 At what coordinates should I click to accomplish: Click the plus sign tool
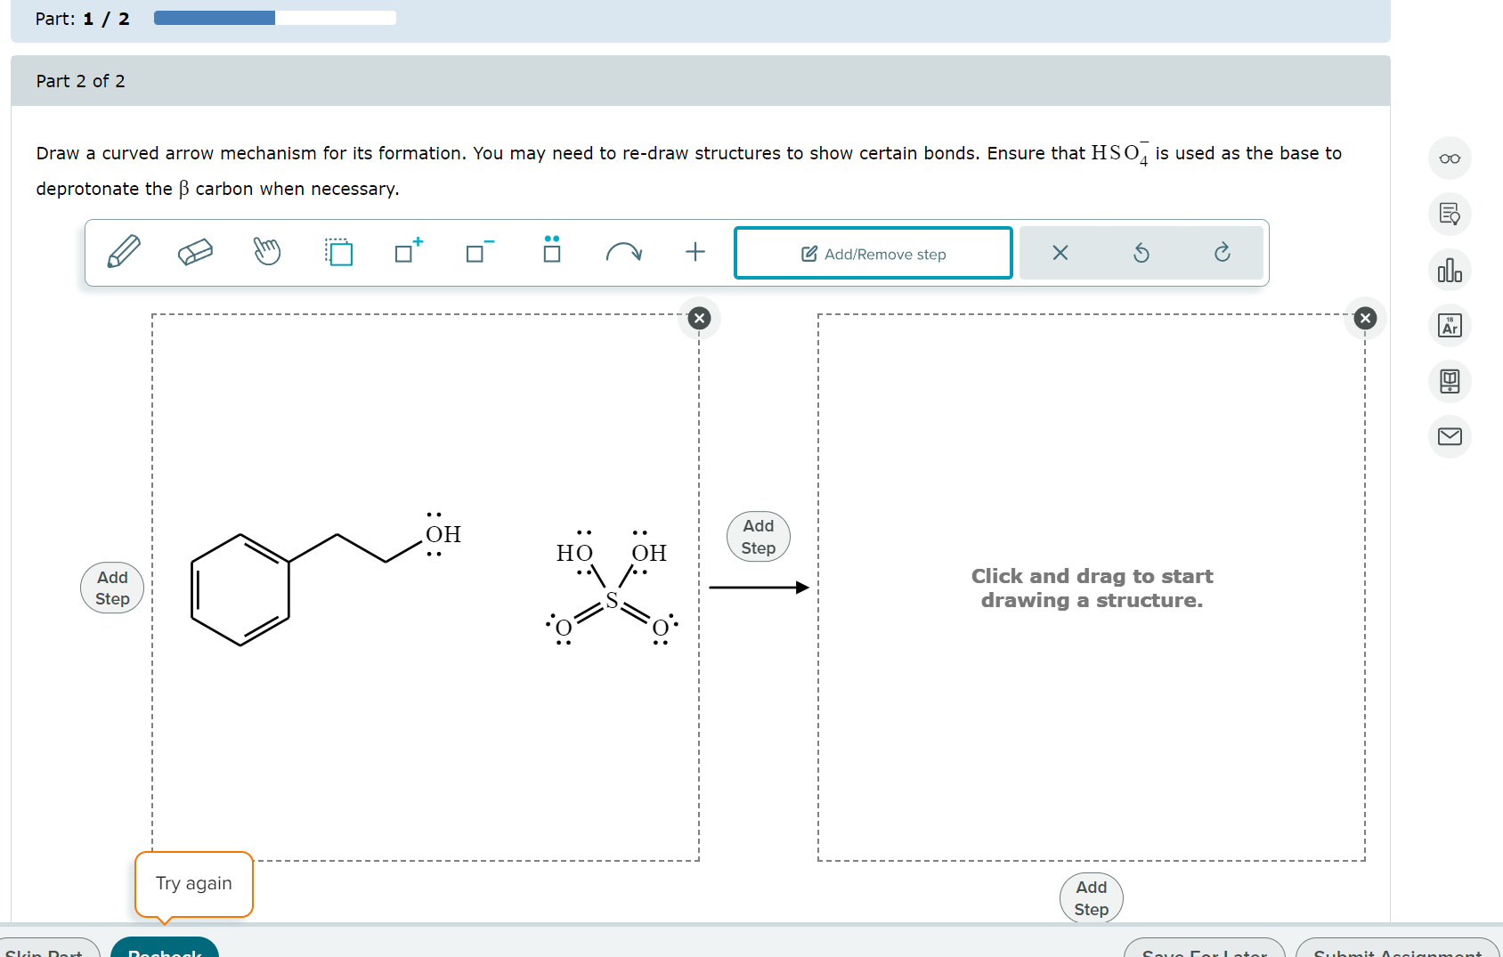click(x=695, y=252)
